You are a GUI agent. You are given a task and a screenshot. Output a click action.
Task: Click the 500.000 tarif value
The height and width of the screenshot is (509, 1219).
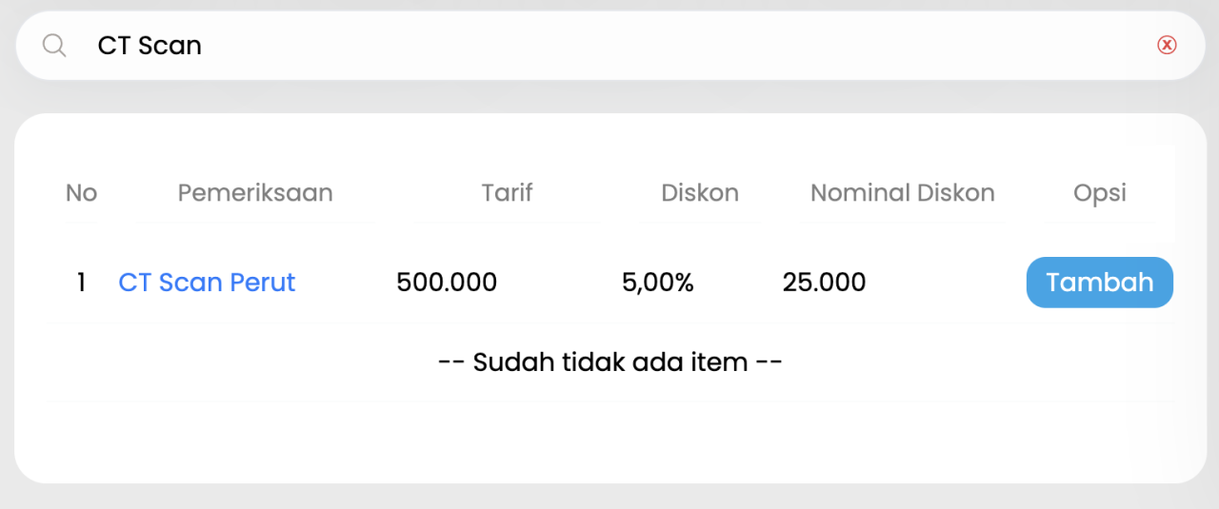447,283
